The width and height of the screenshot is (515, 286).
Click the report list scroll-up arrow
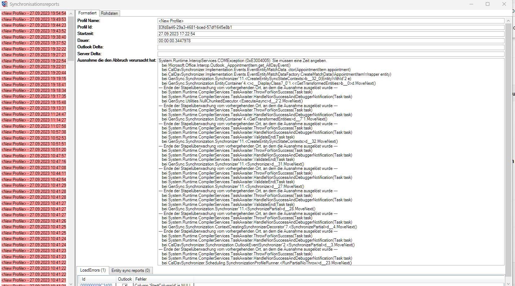pos(71,13)
